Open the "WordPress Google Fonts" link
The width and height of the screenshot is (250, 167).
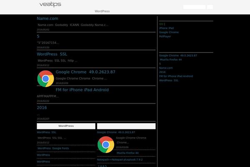click(53, 148)
